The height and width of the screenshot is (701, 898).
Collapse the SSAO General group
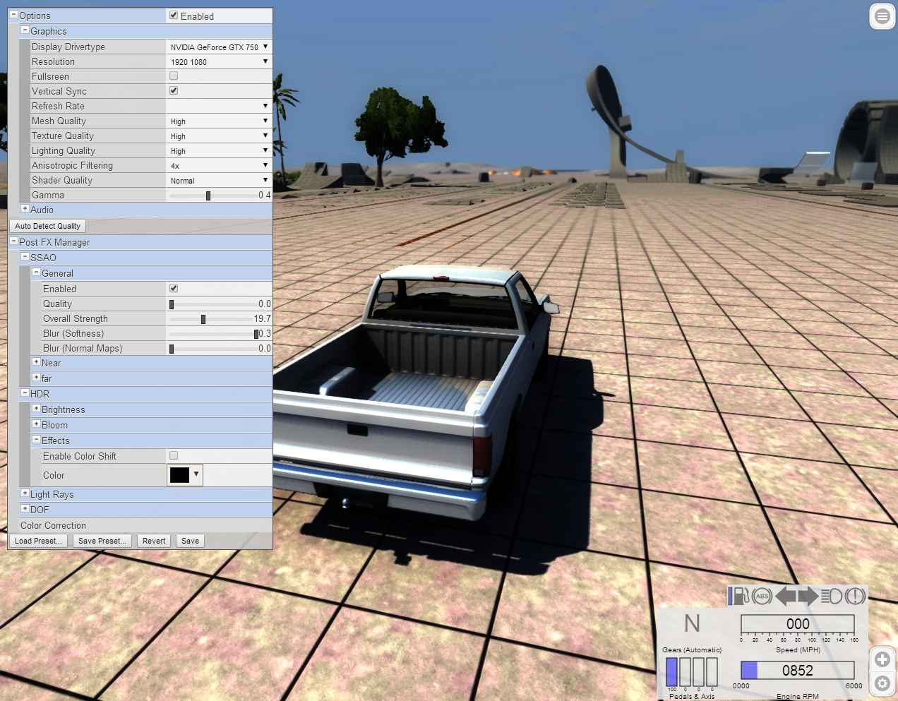pyautogui.click(x=36, y=272)
